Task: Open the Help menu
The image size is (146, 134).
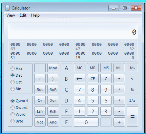Action: (x=35, y=15)
